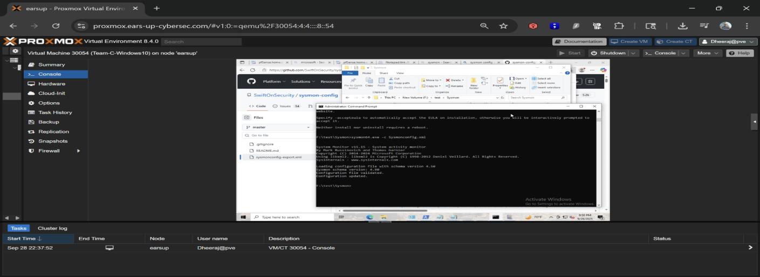Image resolution: width=760 pixels, height=277 pixels.
Task: Close the earsup Proxmox browser tab
Action: [x=135, y=9]
